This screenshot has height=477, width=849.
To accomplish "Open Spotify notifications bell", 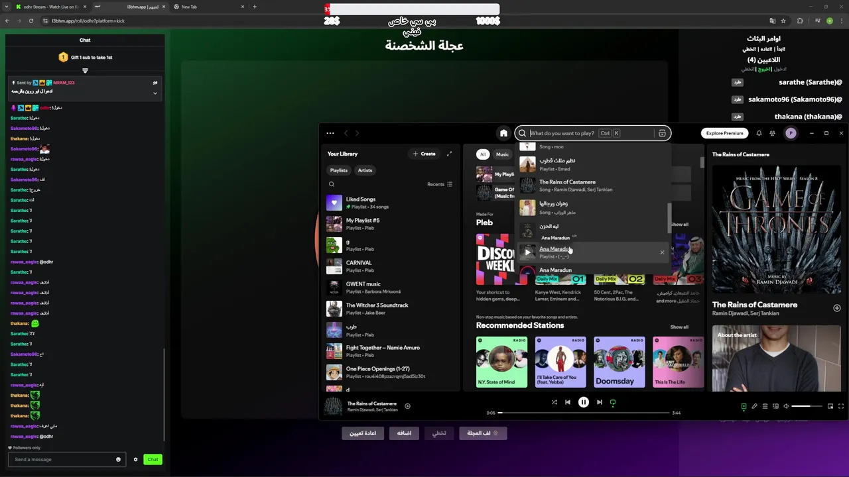I will click(x=759, y=133).
